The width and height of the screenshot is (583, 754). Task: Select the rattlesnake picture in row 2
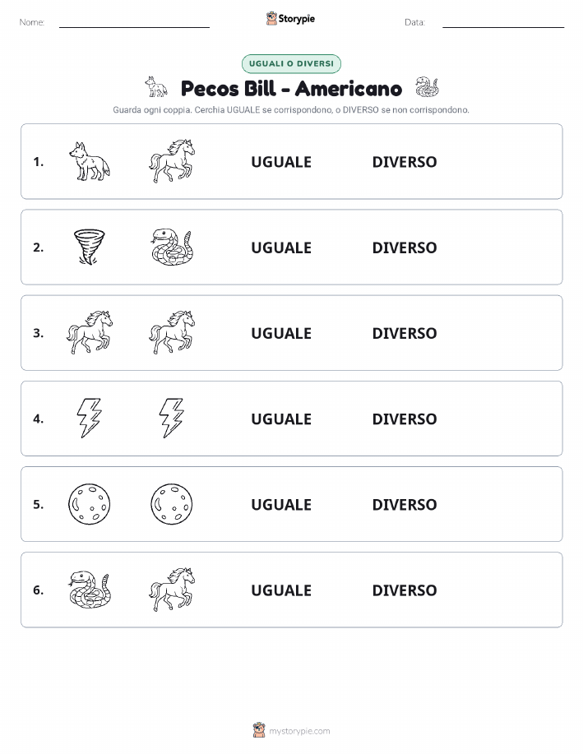[x=172, y=247]
